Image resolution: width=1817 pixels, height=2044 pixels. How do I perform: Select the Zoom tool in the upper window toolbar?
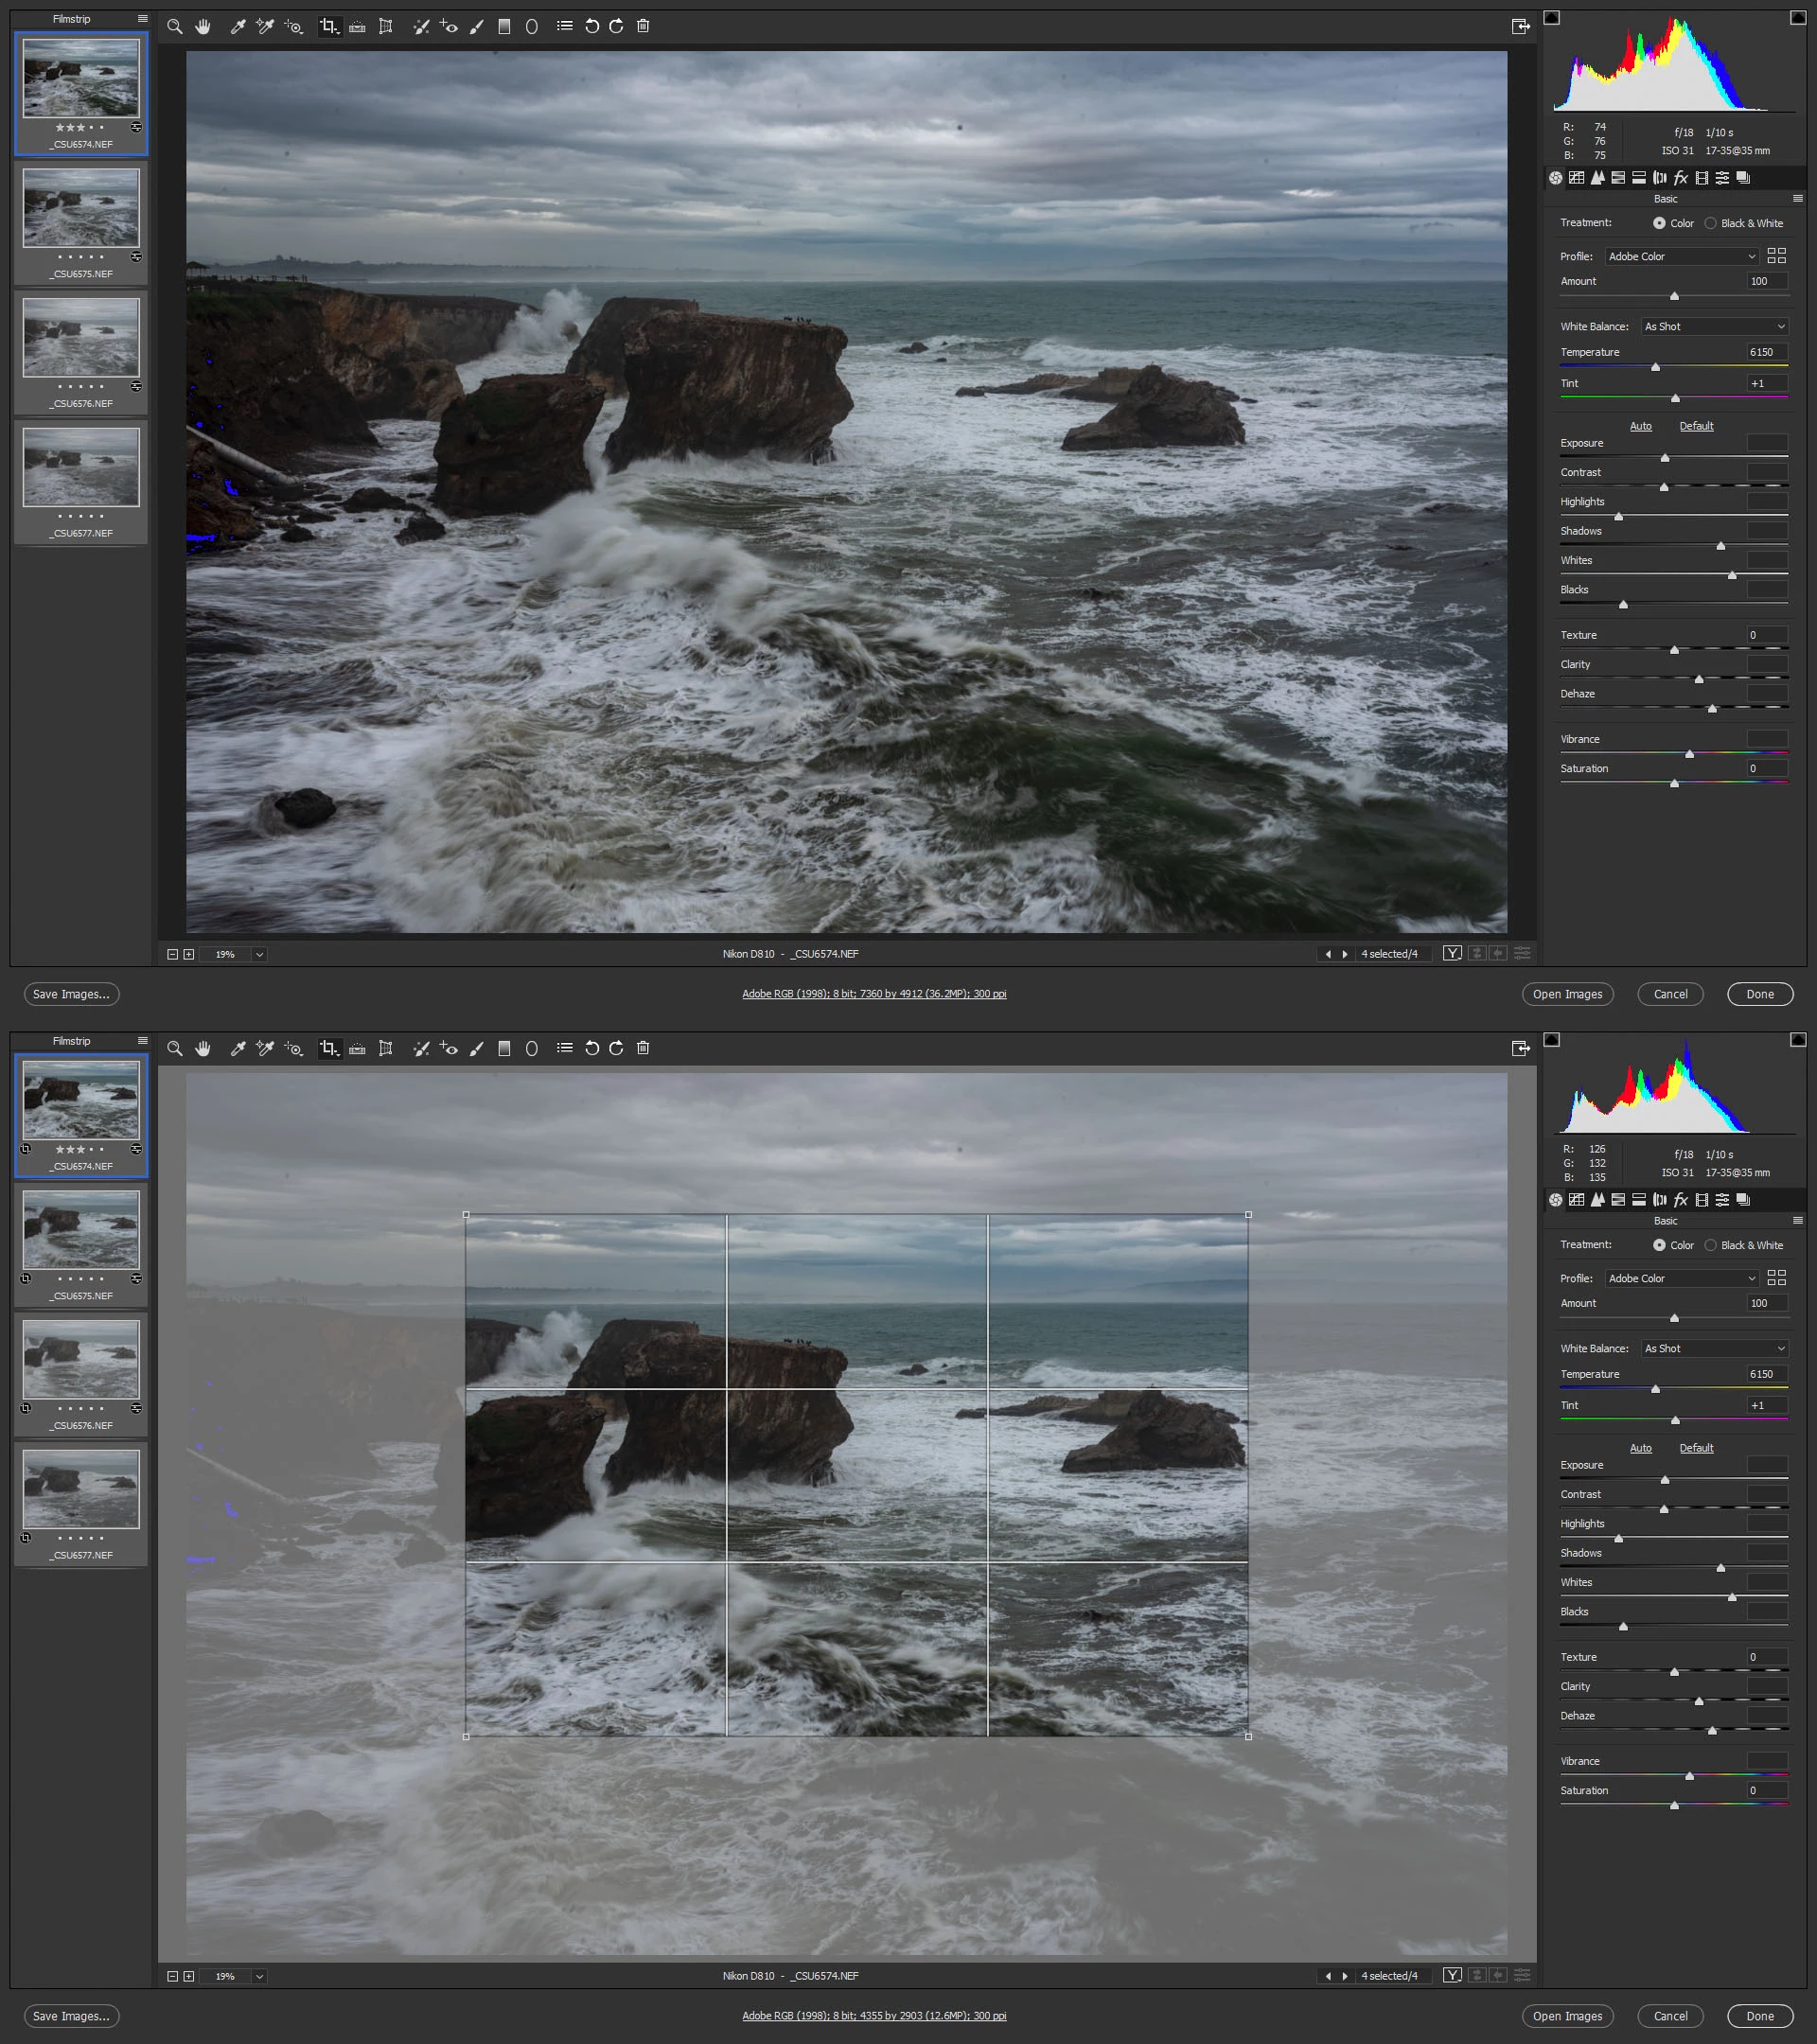(x=175, y=27)
